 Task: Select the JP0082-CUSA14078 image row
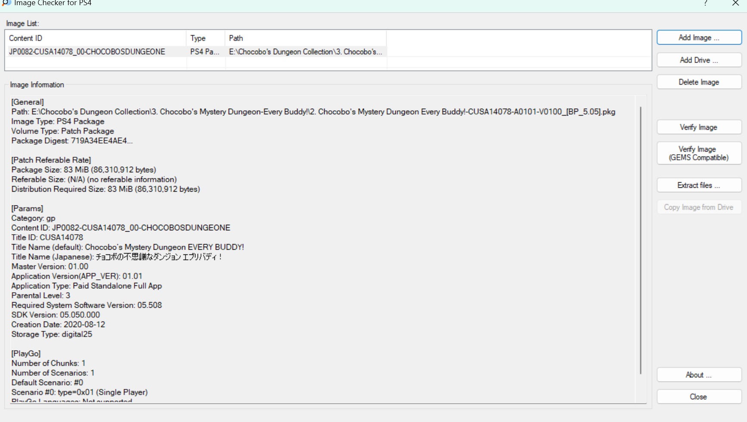point(87,52)
